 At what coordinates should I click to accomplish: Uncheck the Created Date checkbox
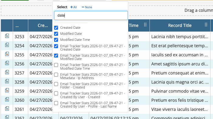click(56, 28)
